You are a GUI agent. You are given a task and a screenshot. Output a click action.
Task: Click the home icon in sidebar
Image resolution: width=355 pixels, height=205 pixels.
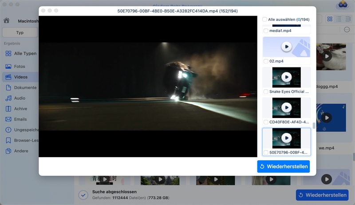pos(7,20)
